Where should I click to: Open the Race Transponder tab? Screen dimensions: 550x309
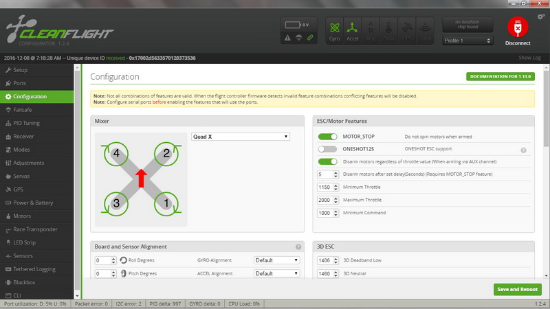[x=37, y=229]
